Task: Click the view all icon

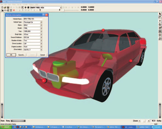Action: pos(160,32)
